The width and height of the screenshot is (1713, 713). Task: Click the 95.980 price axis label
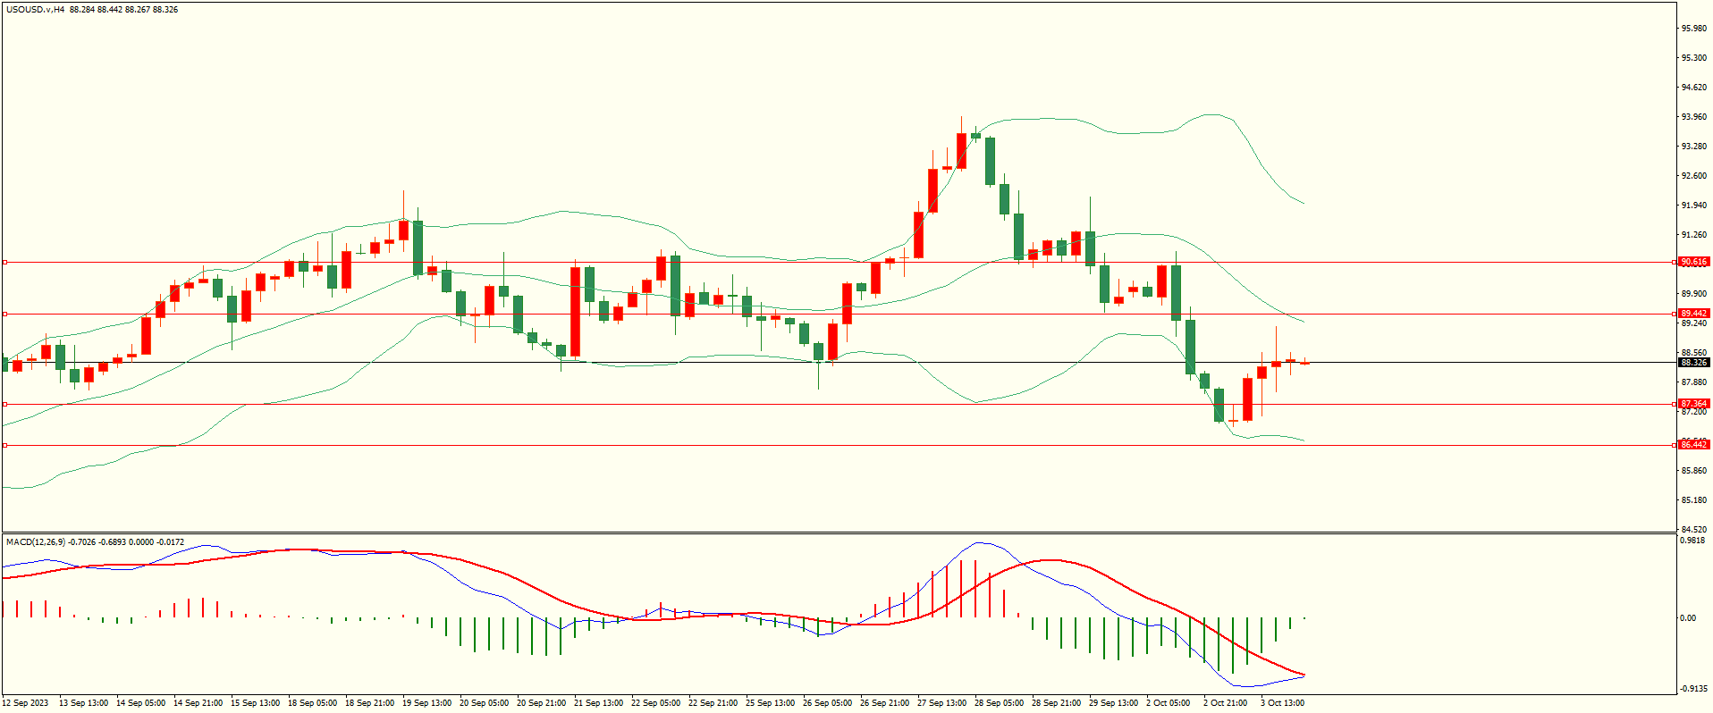tap(1694, 29)
